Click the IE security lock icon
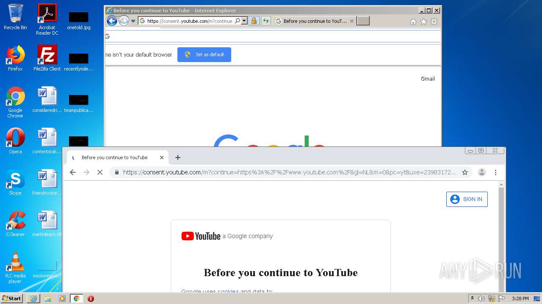542x304 pixels. [254, 21]
